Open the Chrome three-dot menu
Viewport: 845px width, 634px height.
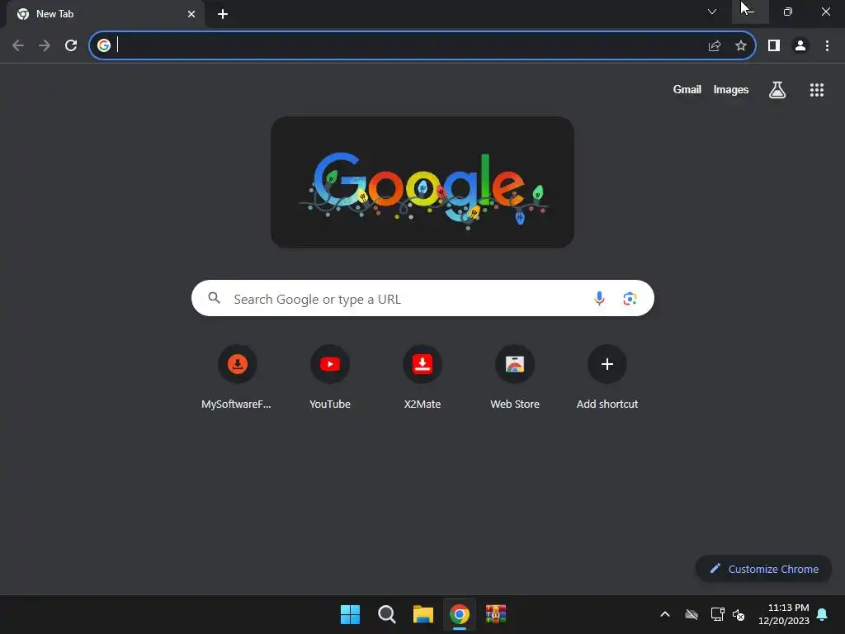[x=827, y=46]
